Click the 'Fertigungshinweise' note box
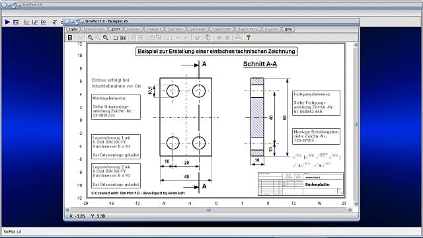This screenshot has width=423, height=238. (x=316, y=103)
